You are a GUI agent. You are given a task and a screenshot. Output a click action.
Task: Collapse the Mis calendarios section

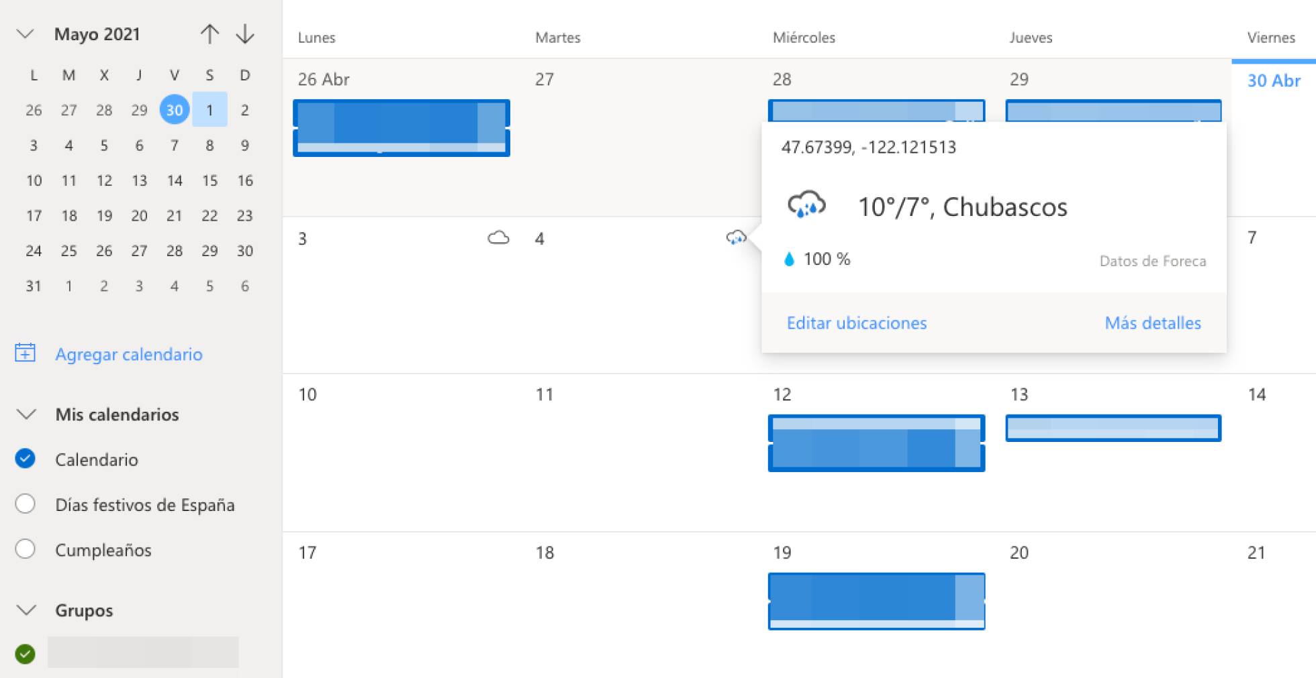click(x=26, y=414)
